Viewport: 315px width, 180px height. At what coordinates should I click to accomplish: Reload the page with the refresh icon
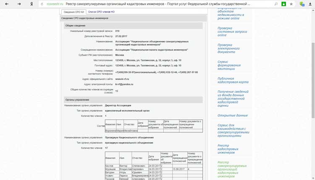(x=42, y=4)
